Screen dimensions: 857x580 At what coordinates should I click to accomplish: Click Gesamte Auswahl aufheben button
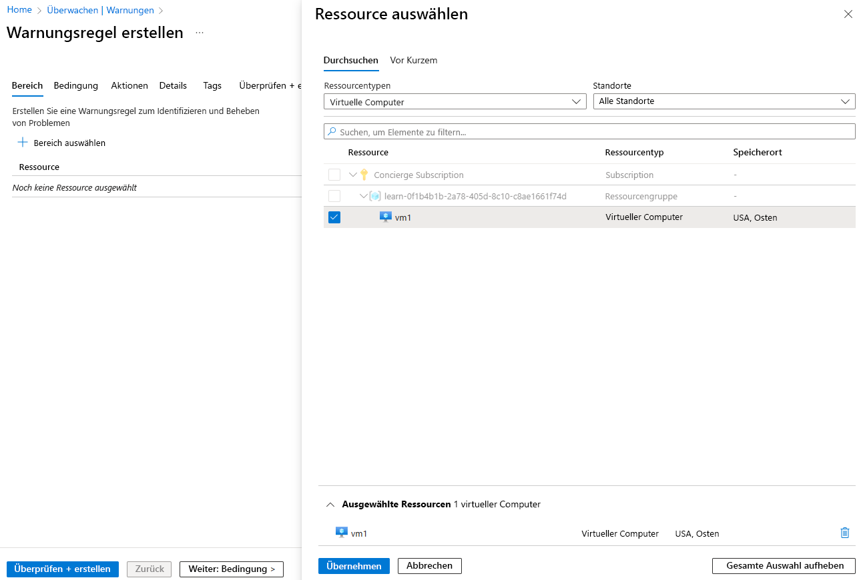coord(784,565)
